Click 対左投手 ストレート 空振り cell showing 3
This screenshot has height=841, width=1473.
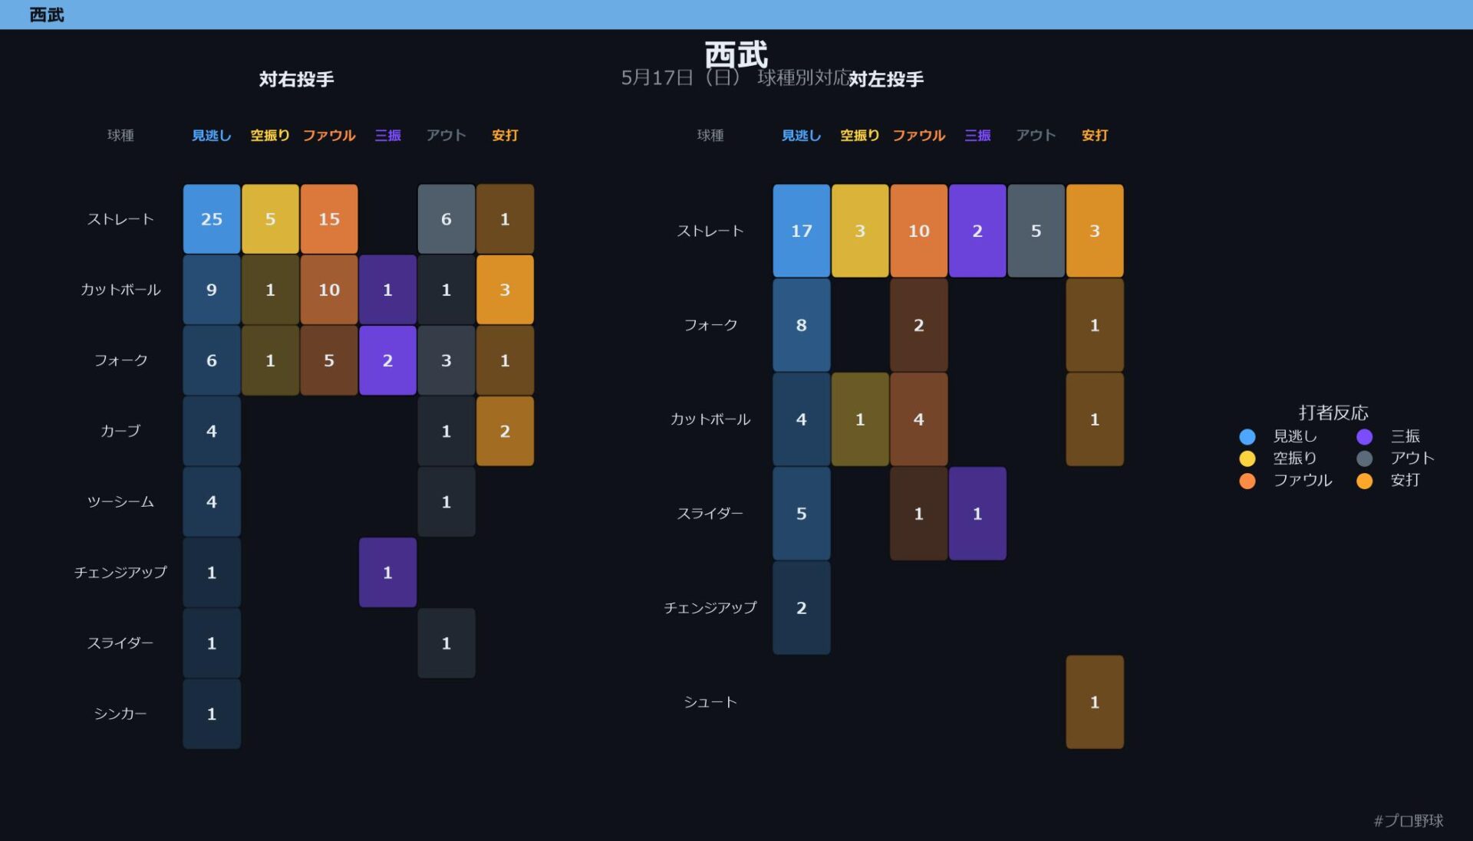[860, 231]
